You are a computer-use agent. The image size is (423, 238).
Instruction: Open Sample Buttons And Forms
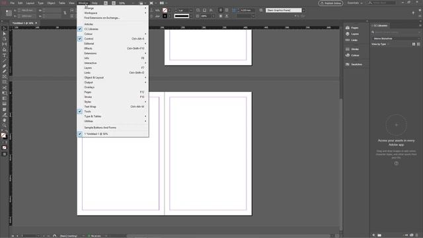(x=112, y=128)
